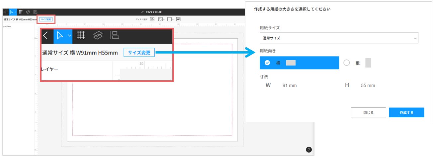Open pointer tool dropdown arrow in small top toolbar
The height and width of the screenshot is (157, 434).
pos(16,12)
